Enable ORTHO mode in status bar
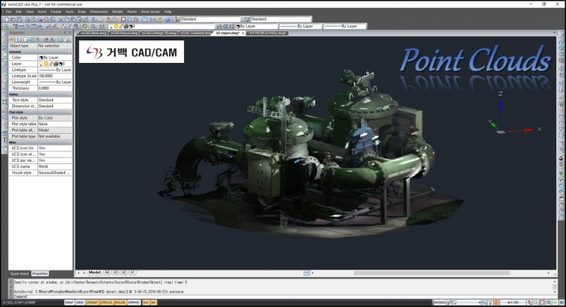 (x=133, y=302)
